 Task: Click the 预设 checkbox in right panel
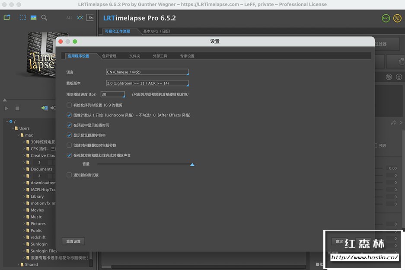(x=376, y=146)
